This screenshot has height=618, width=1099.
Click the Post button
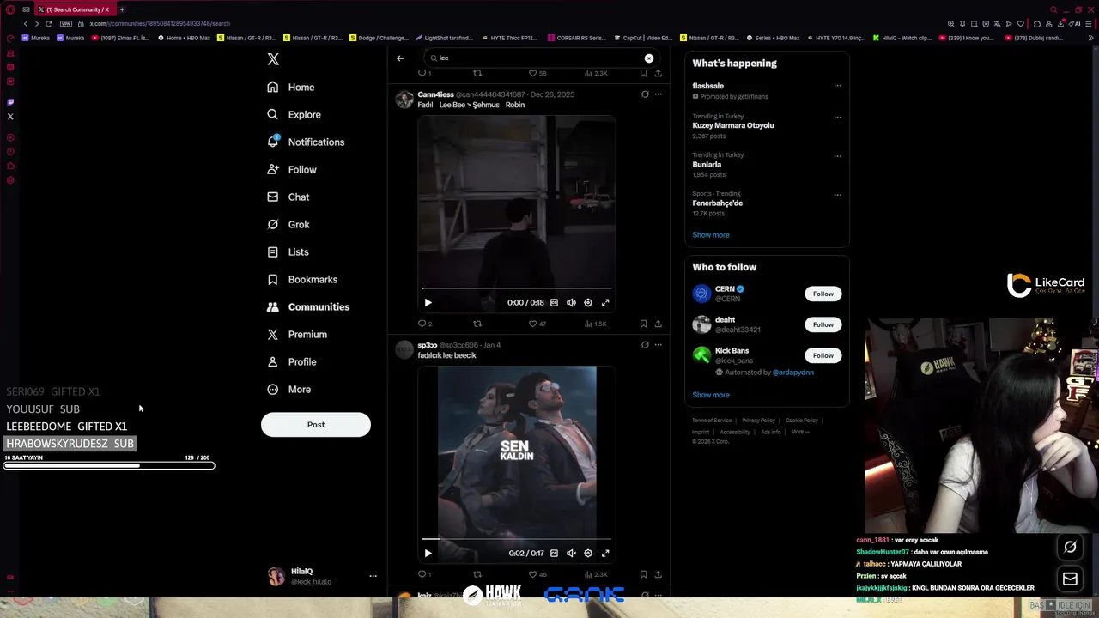click(316, 425)
